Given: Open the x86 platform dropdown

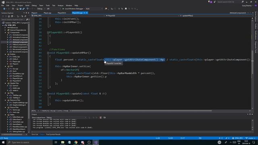Looking at the screenshot, I should (x=54, y=9).
